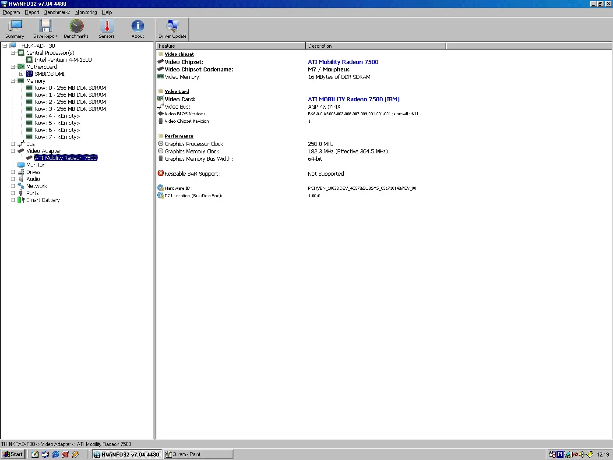Click the Resizable BAR Support red icon
613x460 pixels.
point(161,173)
